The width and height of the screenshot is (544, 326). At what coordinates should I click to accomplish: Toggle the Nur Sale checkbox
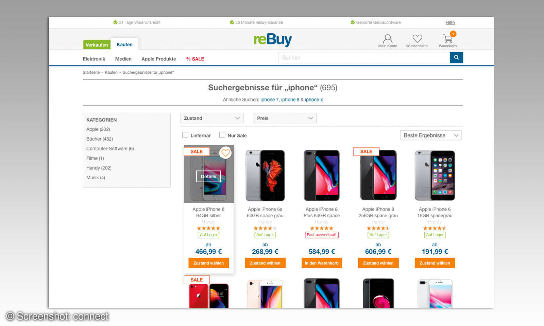coord(222,135)
